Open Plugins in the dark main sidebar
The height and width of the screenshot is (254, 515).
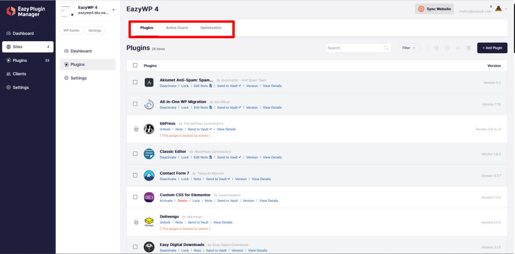(28, 60)
